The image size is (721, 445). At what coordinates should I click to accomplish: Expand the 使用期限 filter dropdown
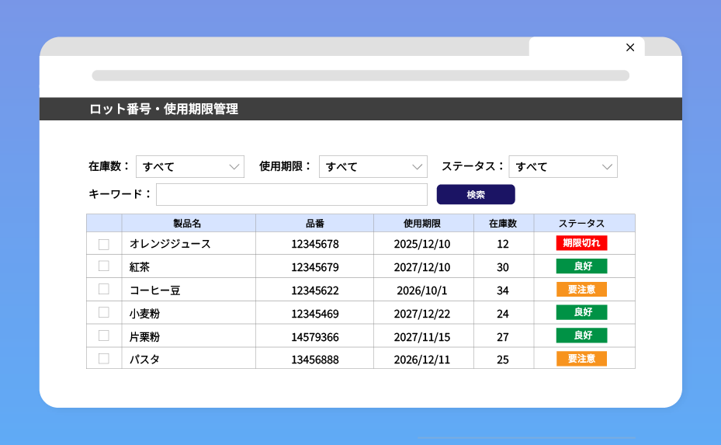(x=373, y=167)
